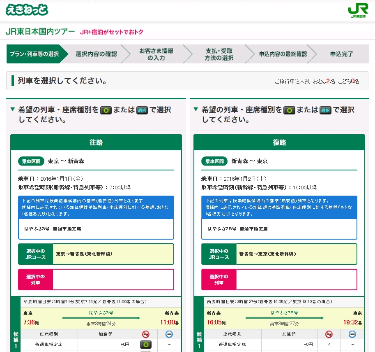375x352 pixels.
Task: Click the 11:00着 arrival time
Action: click(169, 322)
